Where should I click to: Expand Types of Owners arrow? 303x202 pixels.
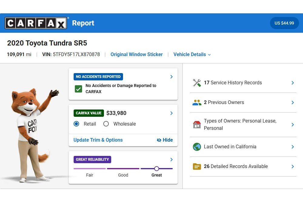[293, 125]
